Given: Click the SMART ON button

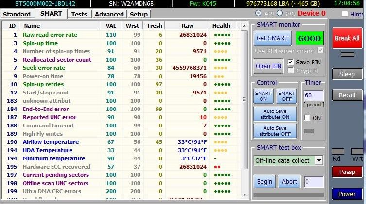Looking at the screenshot, I should [x=263, y=96].
